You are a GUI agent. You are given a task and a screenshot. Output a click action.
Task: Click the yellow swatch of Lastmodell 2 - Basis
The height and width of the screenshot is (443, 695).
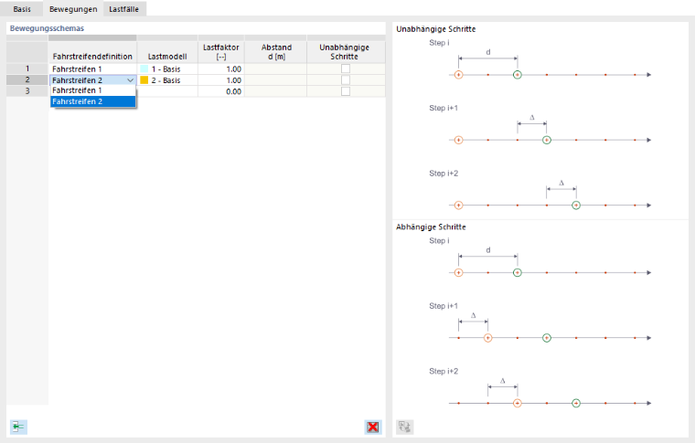point(144,80)
